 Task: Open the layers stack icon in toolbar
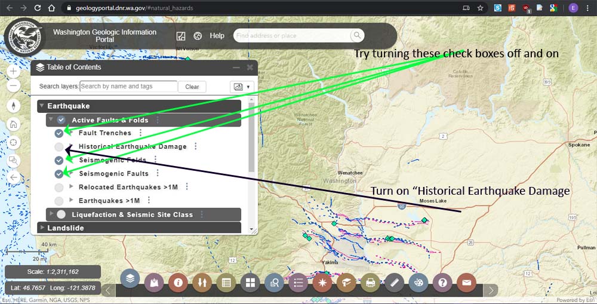(x=130, y=278)
